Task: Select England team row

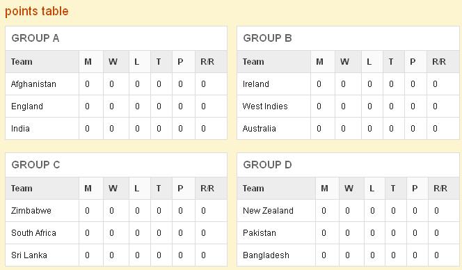Action: pos(116,106)
